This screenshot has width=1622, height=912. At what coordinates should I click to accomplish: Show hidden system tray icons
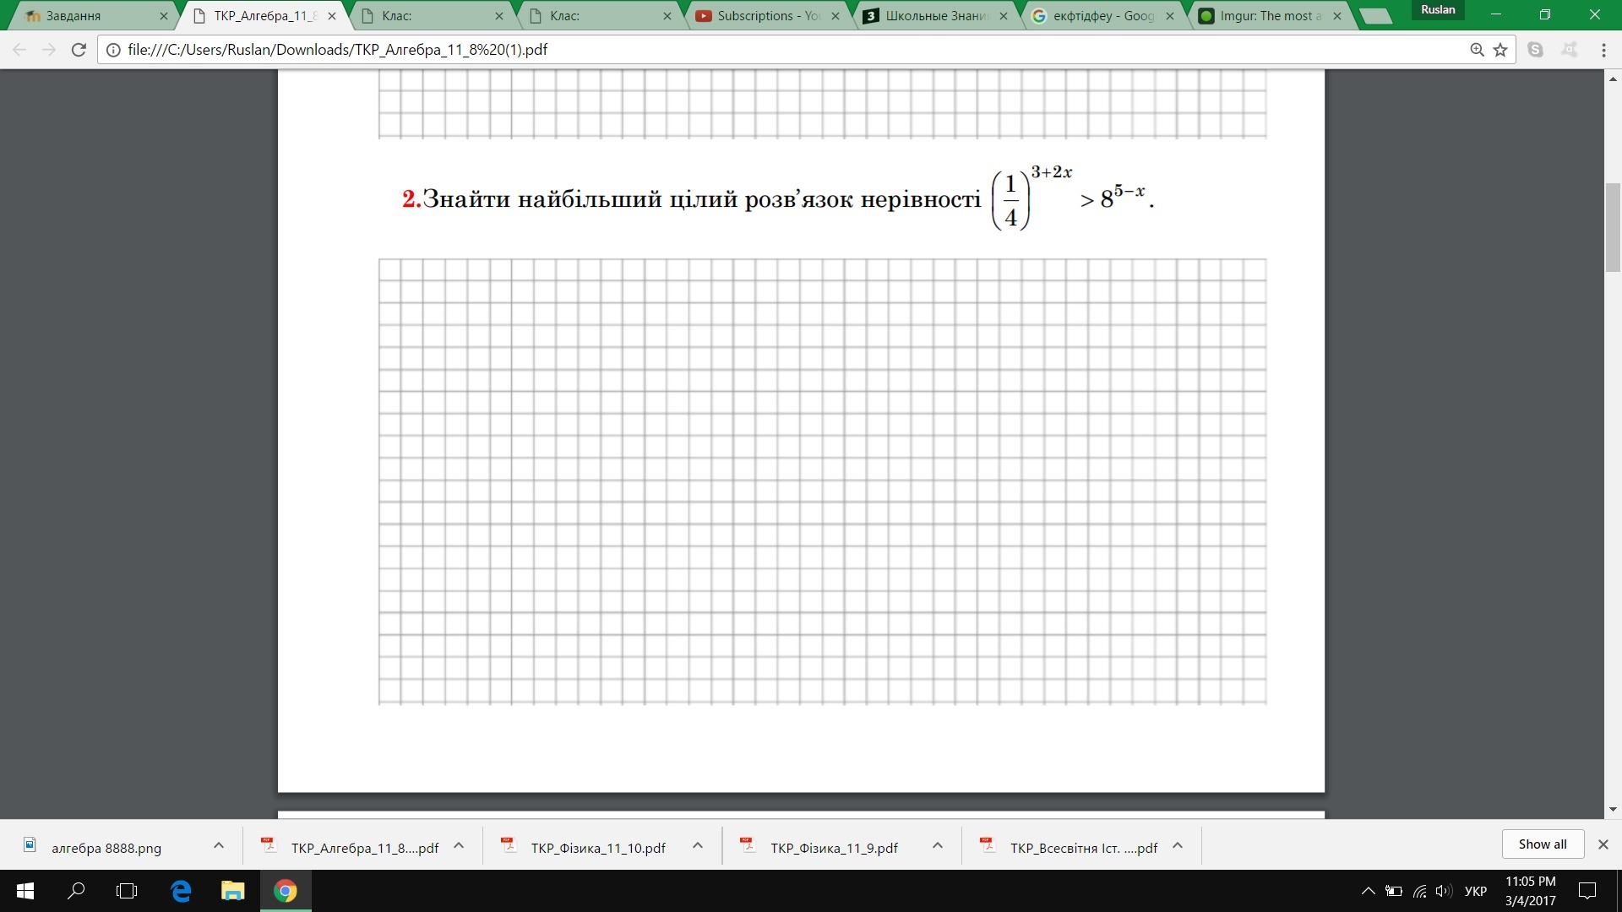click(1368, 891)
